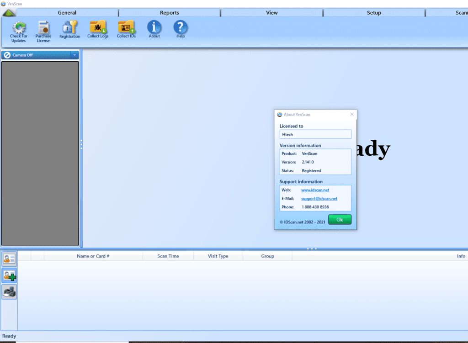Click the Licensed to Htech field
468x343 pixels.
click(x=315, y=134)
